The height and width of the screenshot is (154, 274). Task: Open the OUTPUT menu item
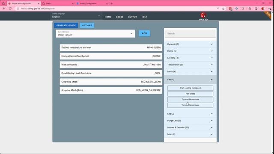pyautogui.click(x=132, y=17)
